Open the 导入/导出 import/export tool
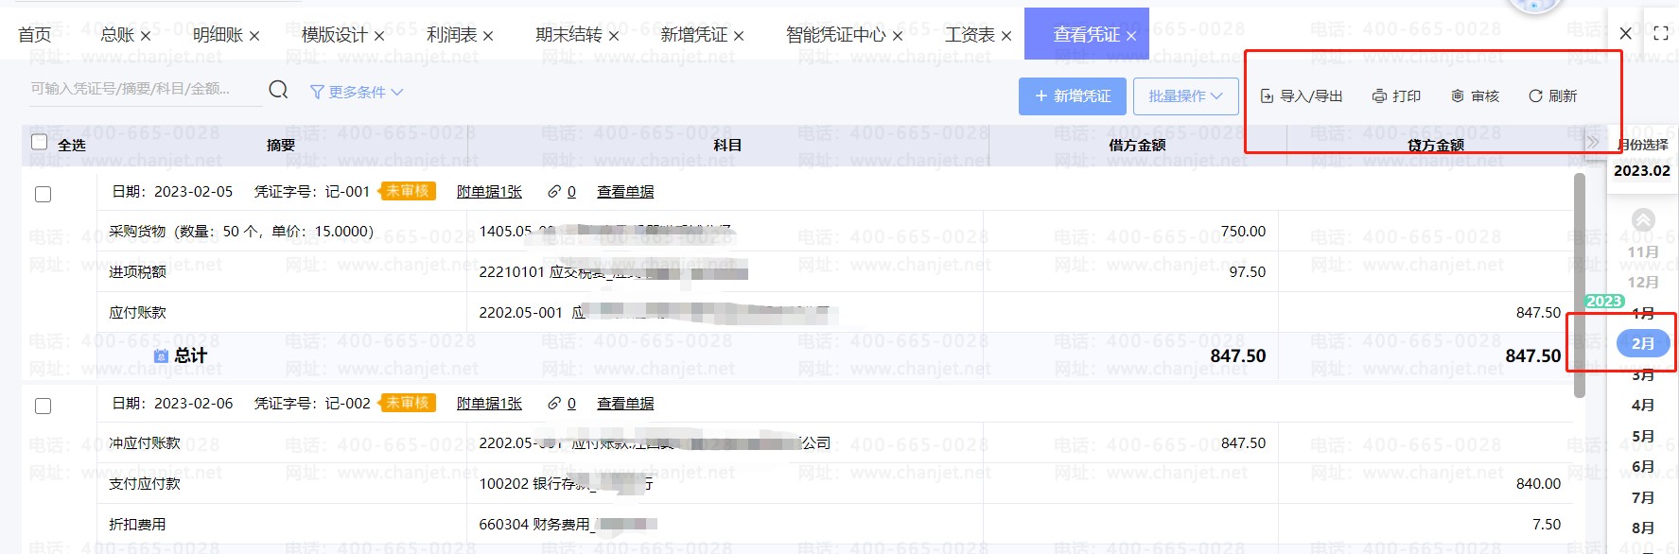 pos(1302,96)
